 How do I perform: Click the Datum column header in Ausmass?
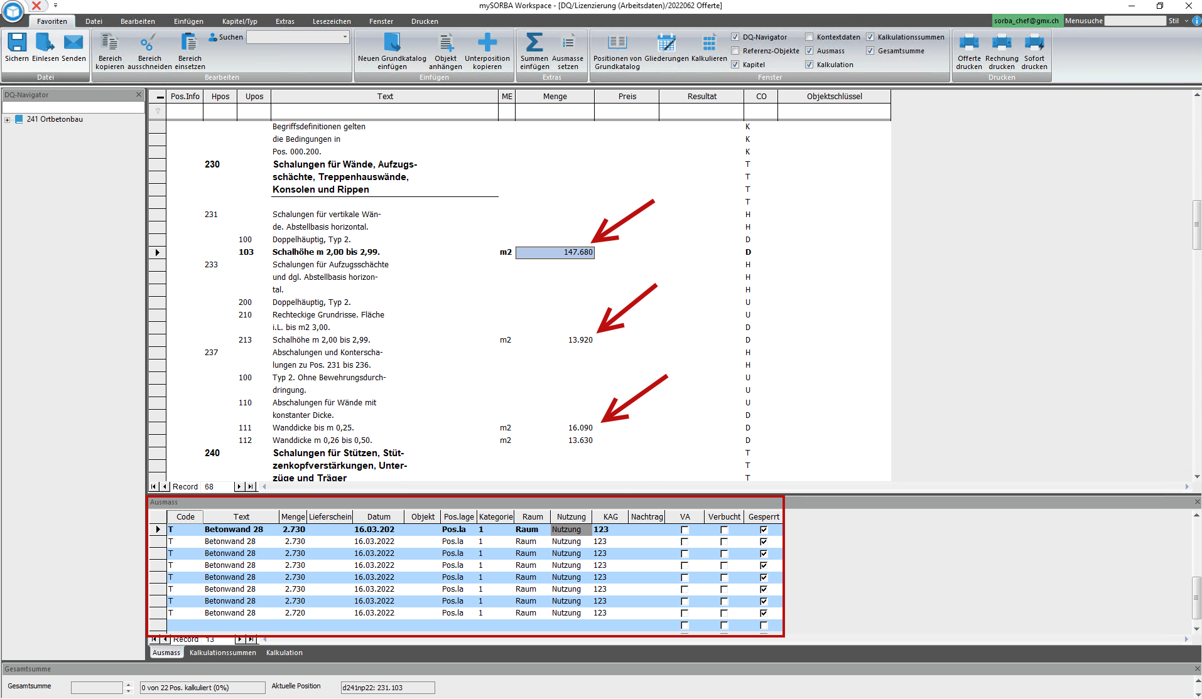379,517
